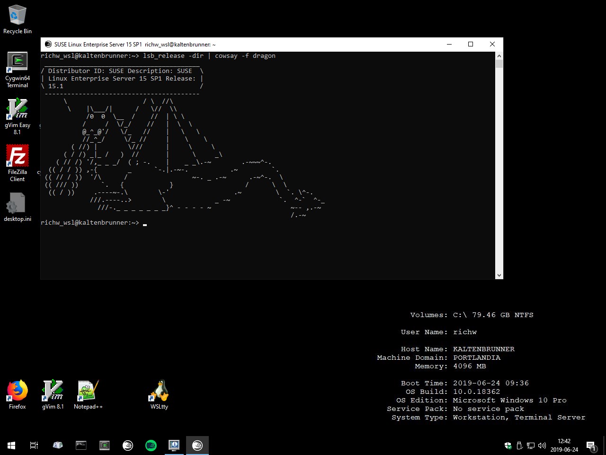Maximize the SUSE terminal window

coord(471,44)
